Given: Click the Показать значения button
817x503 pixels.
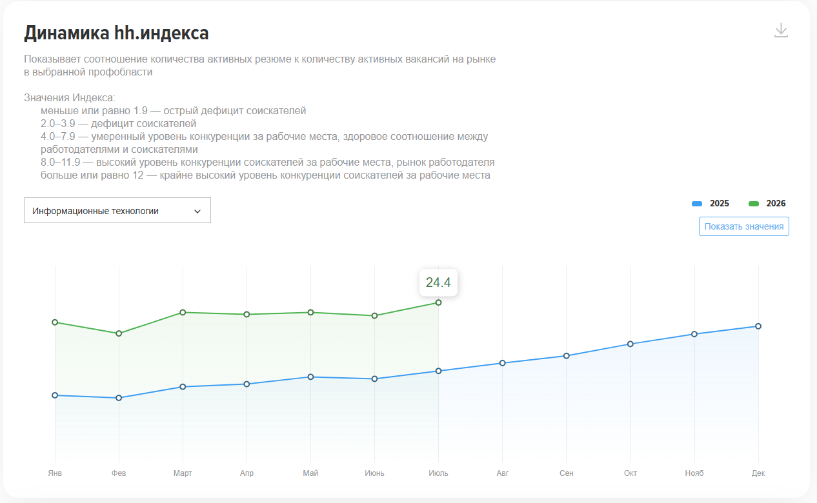Looking at the screenshot, I should pyautogui.click(x=743, y=226).
